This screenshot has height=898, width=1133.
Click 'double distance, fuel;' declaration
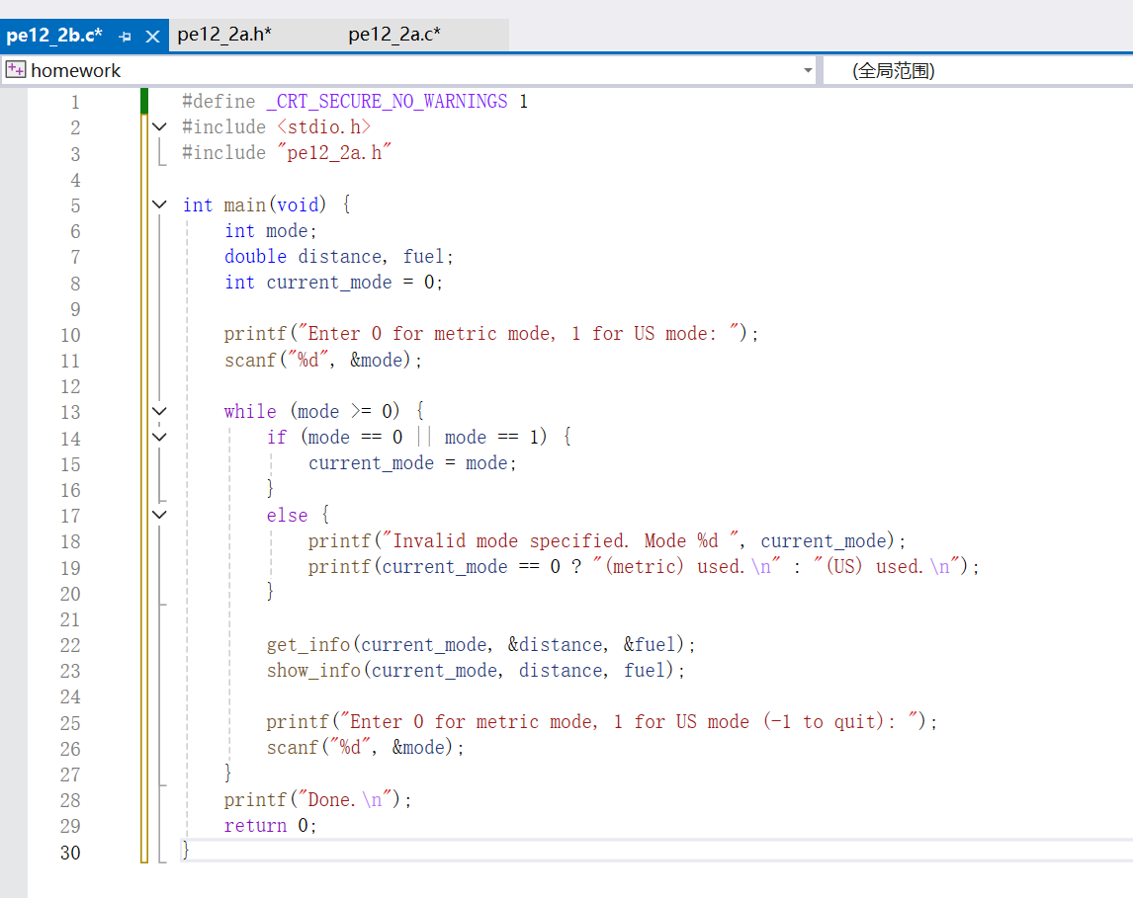point(339,257)
